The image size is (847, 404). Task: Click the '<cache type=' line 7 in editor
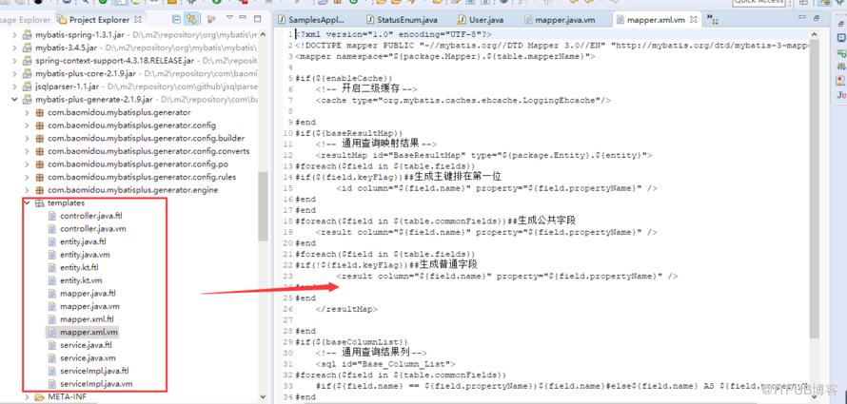coord(463,101)
